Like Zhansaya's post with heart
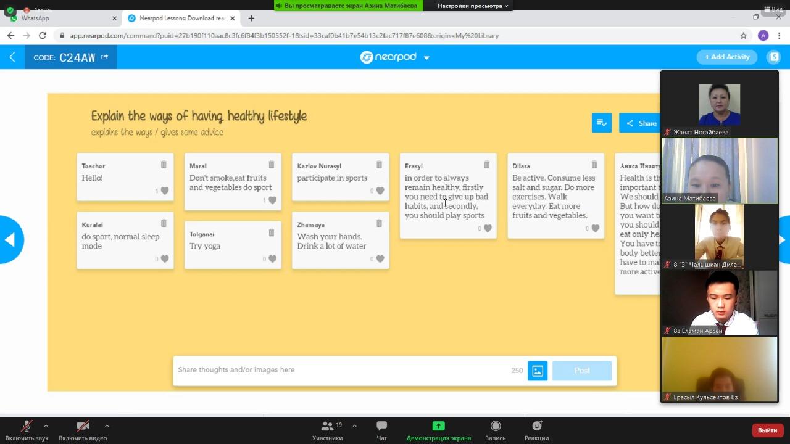The height and width of the screenshot is (444, 790). click(380, 259)
